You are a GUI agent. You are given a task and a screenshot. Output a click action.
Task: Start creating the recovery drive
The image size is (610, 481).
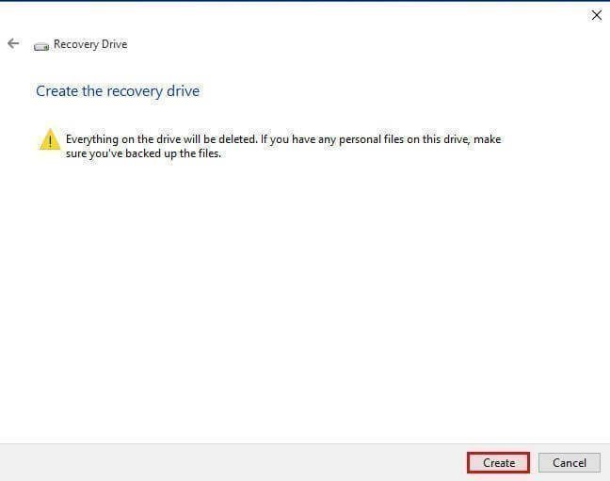tap(498, 463)
